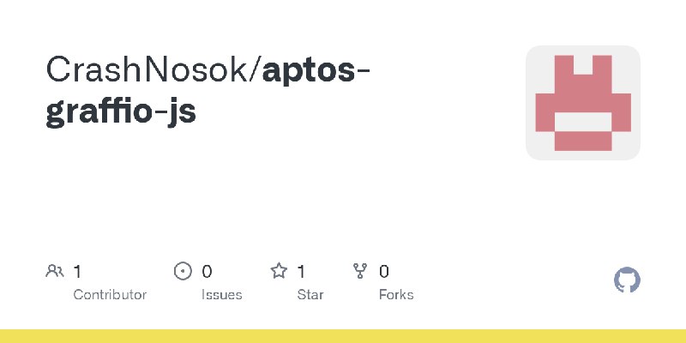Image resolution: width=686 pixels, height=343 pixels.
Task: Open the GitHub Octocat logo
Action: pyautogui.click(x=627, y=280)
